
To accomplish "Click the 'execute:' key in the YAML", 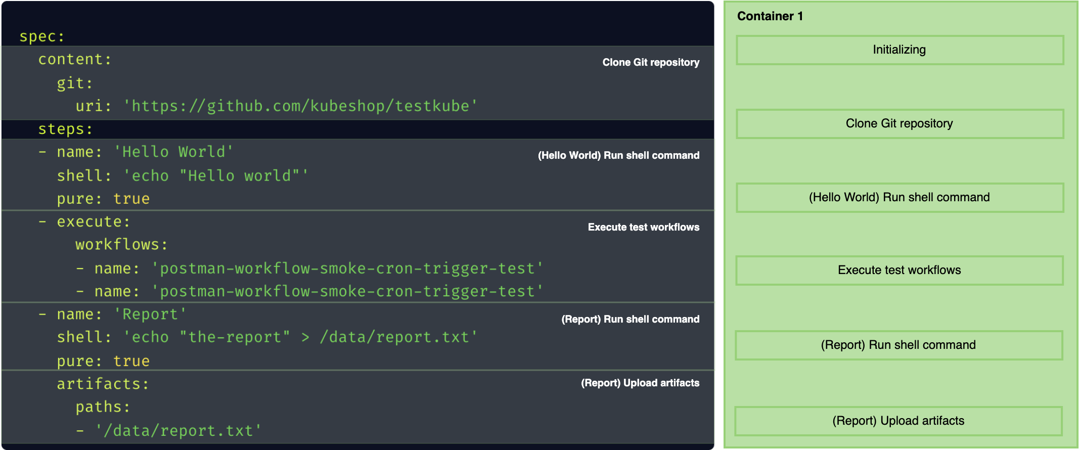I will click(x=93, y=222).
